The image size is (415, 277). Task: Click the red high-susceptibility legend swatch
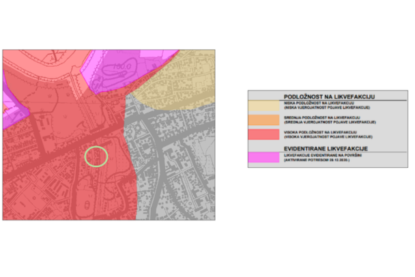pyautogui.click(x=263, y=134)
